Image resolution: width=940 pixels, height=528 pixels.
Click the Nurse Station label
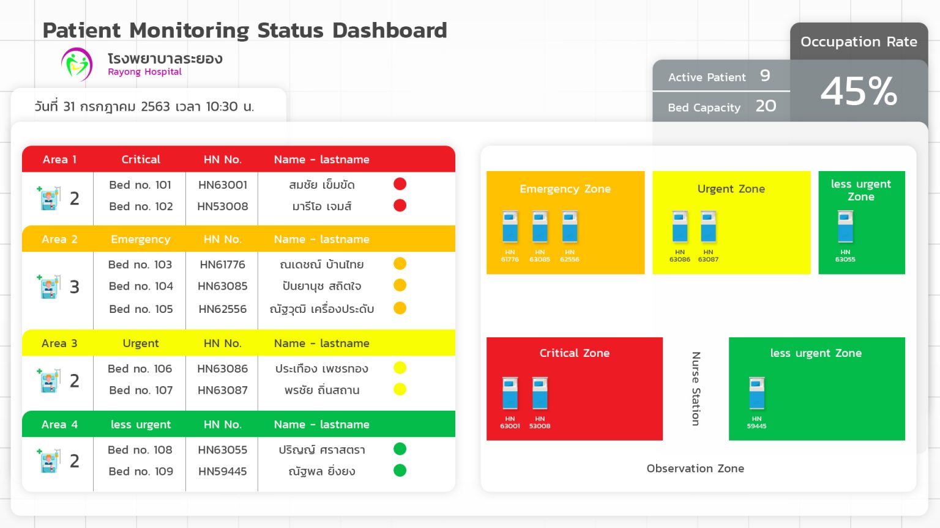click(x=696, y=389)
